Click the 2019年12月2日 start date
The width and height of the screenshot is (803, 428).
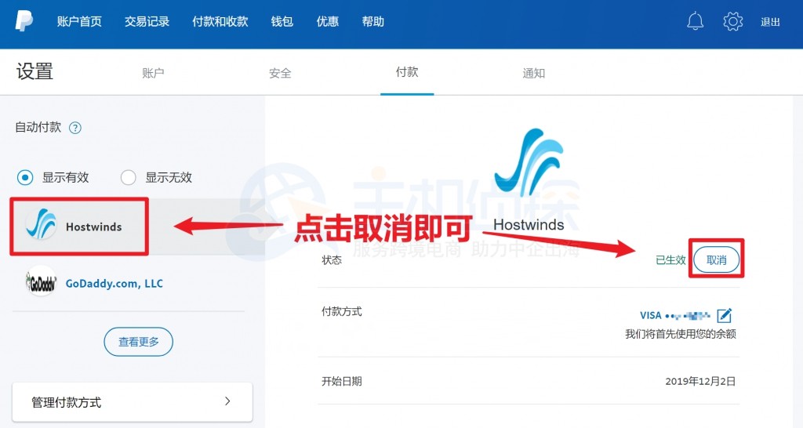pos(700,382)
